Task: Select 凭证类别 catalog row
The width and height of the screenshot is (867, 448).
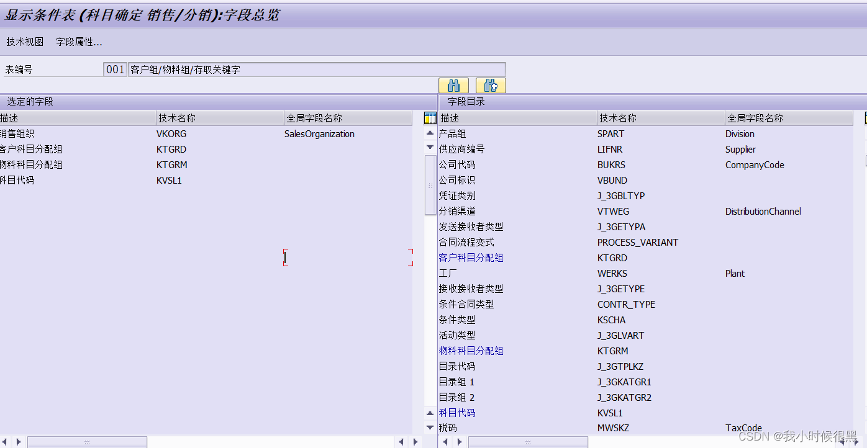Action: [457, 196]
